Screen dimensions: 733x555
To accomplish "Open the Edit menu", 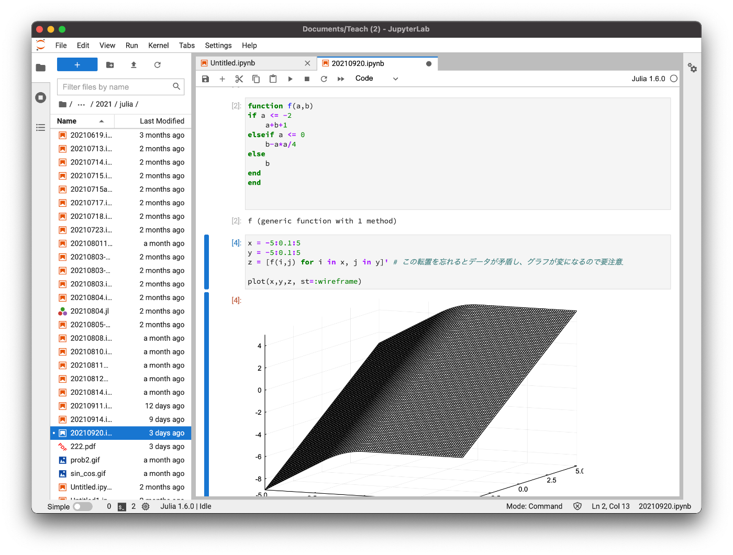I will [x=83, y=46].
